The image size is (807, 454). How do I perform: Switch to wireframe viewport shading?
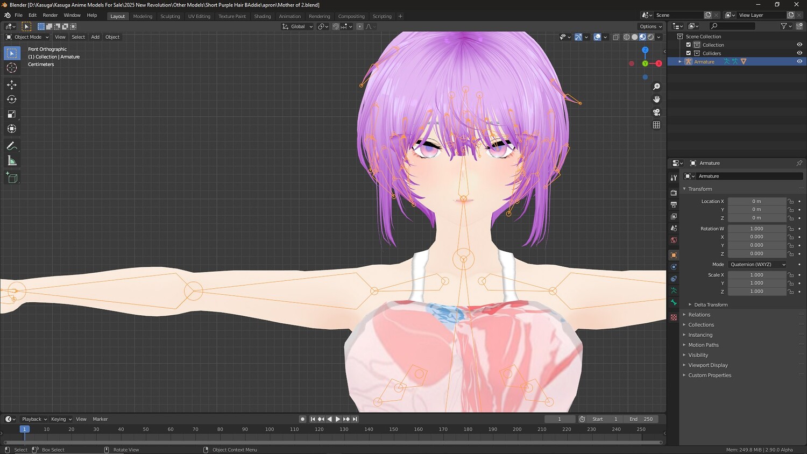tap(627, 37)
